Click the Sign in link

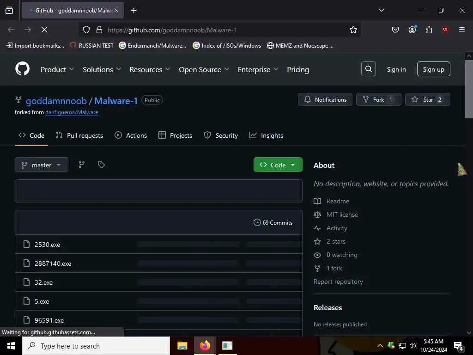(396, 69)
